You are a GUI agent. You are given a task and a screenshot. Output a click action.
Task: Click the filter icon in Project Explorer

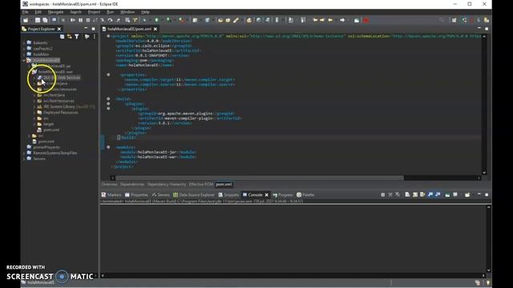click(x=77, y=37)
